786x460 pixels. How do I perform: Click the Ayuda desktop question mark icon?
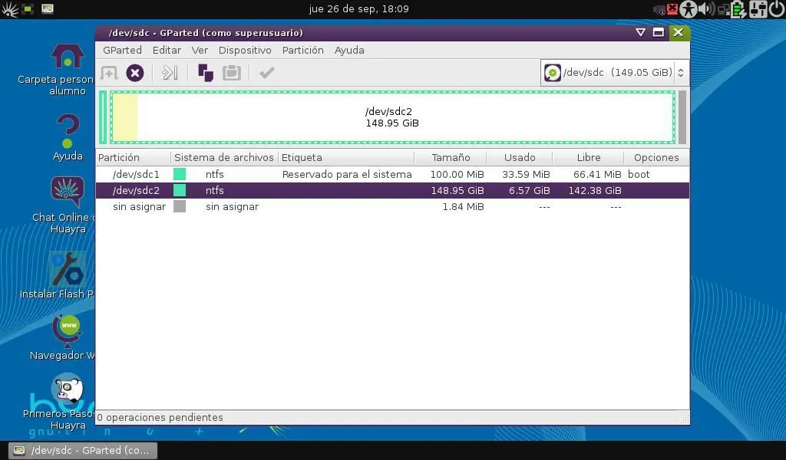tap(68, 130)
